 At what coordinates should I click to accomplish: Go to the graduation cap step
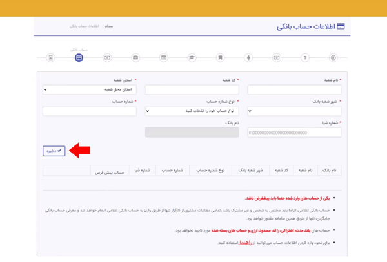[192, 58]
